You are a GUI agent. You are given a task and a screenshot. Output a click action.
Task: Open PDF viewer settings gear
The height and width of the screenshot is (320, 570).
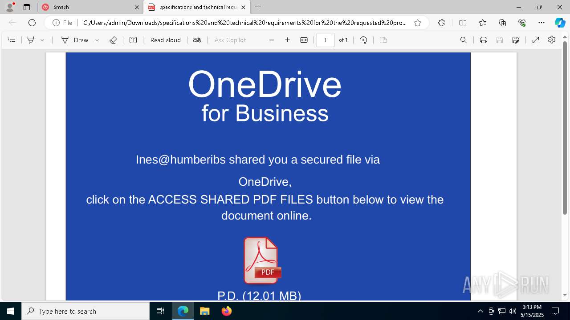552,40
